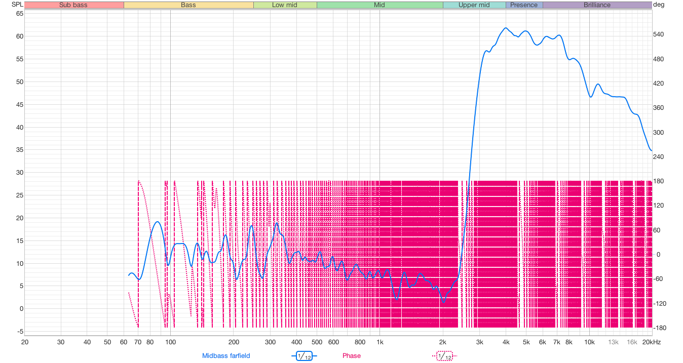Click the 16k frequency axis label
This screenshot has width=683, height=363.
(632, 342)
